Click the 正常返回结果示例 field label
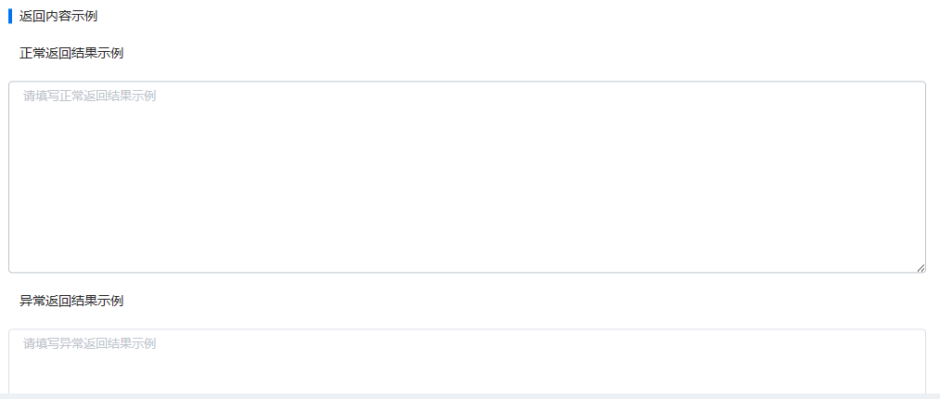The height and width of the screenshot is (399, 940). point(71,53)
